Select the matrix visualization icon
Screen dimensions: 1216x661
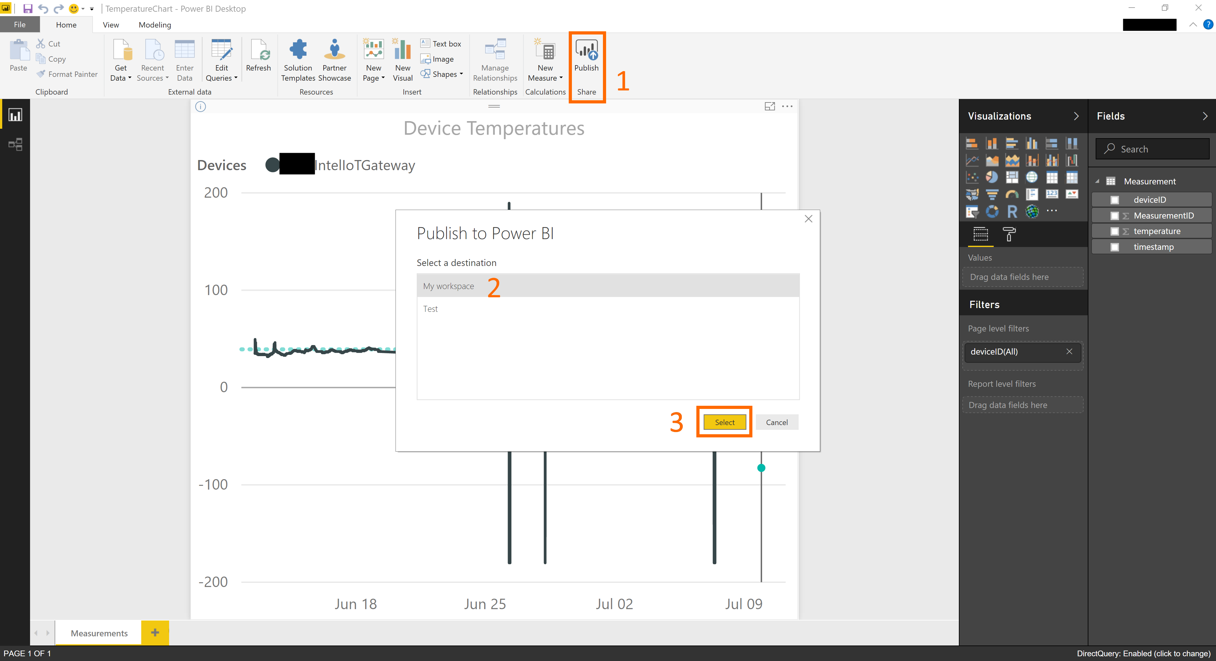tap(1072, 177)
